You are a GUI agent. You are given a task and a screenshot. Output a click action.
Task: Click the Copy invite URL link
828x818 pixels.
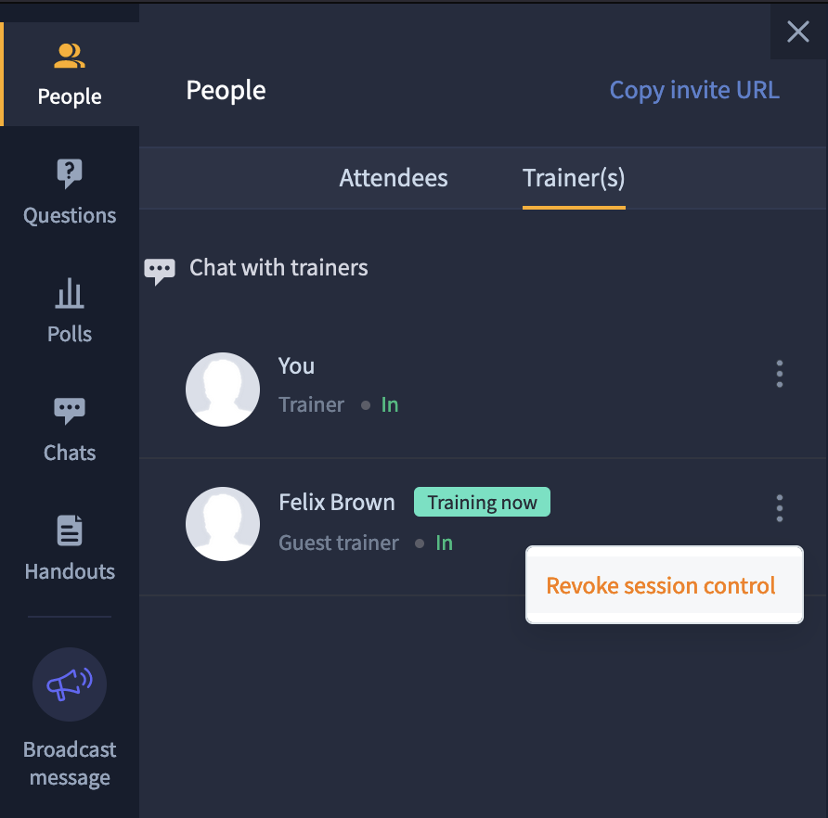[x=694, y=90]
